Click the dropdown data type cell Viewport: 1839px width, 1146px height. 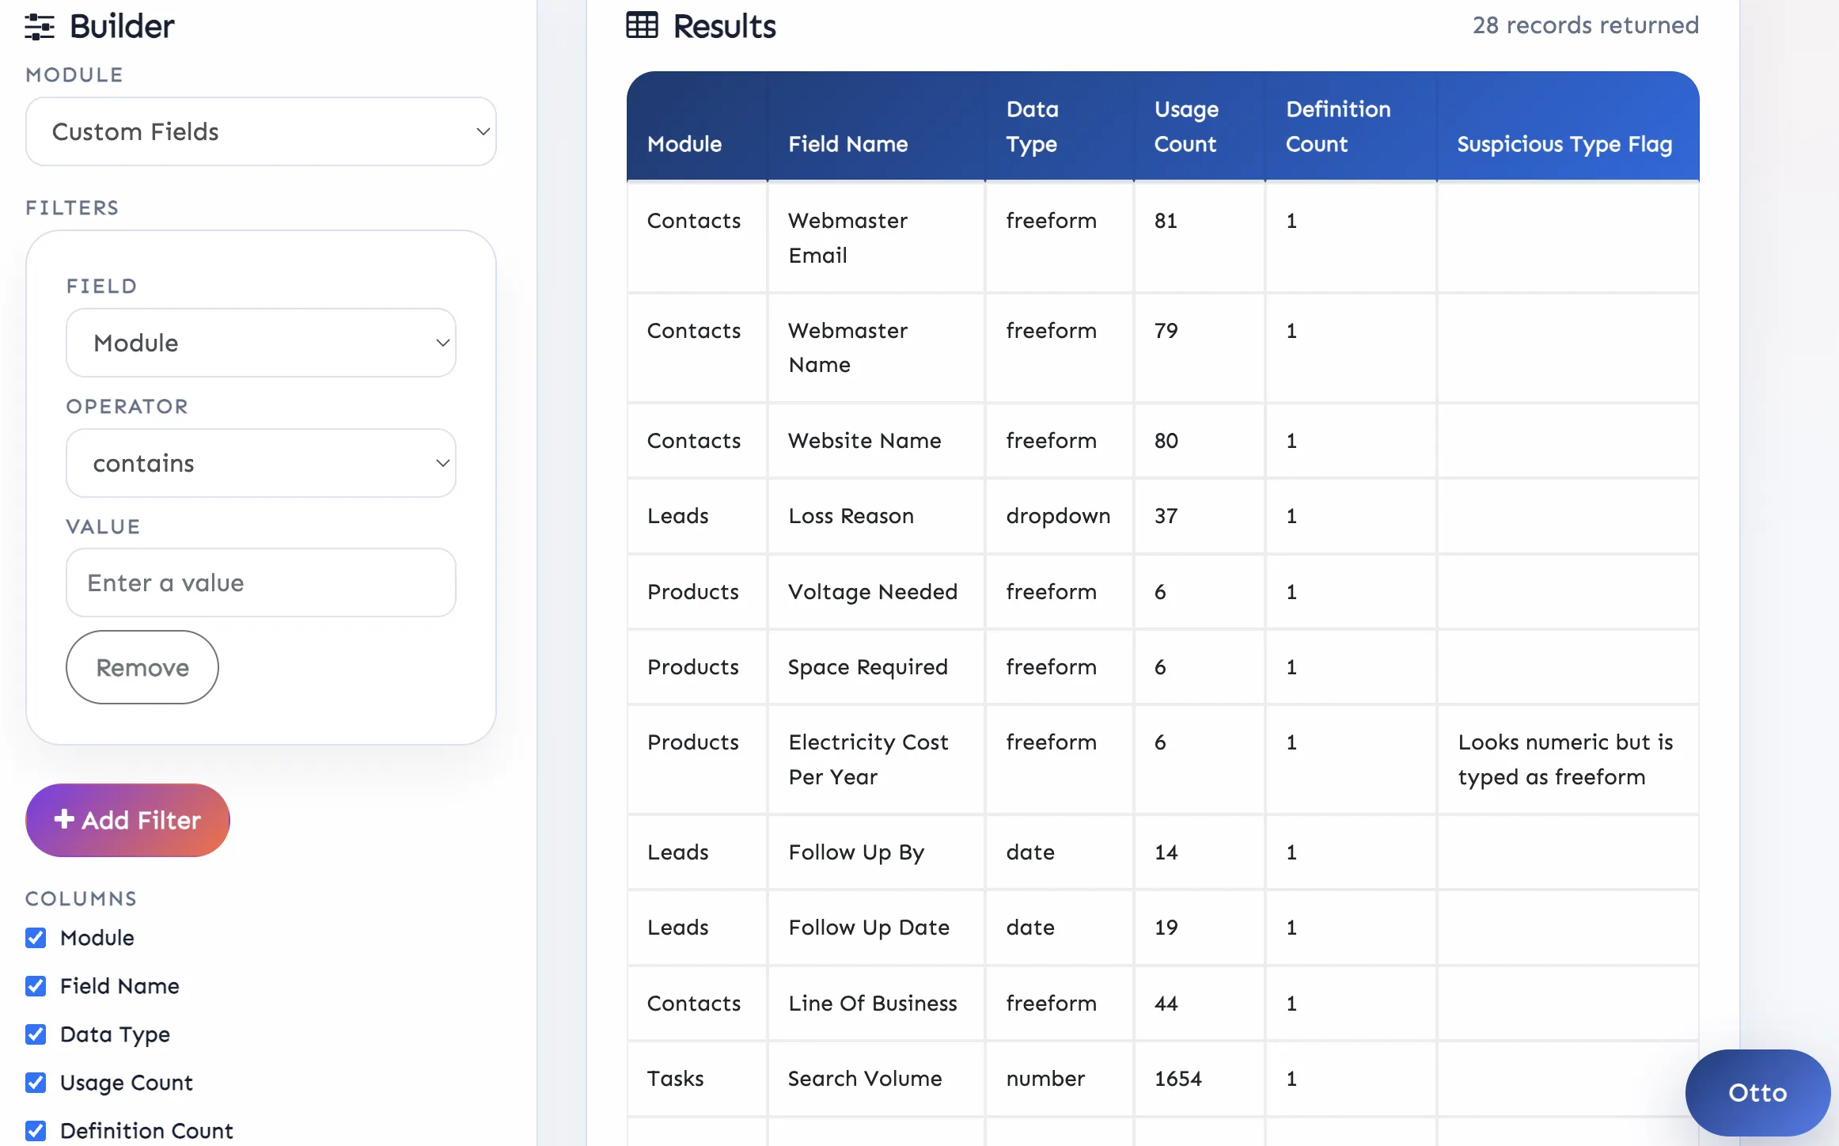(1059, 516)
